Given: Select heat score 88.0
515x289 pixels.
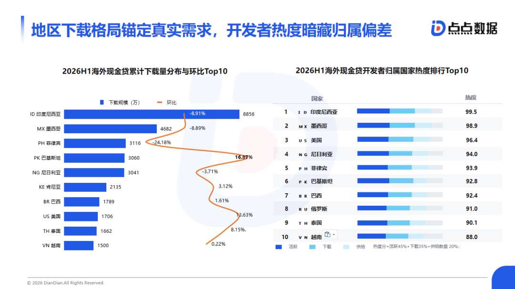Looking at the screenshot, I should (x=471, y=237).
